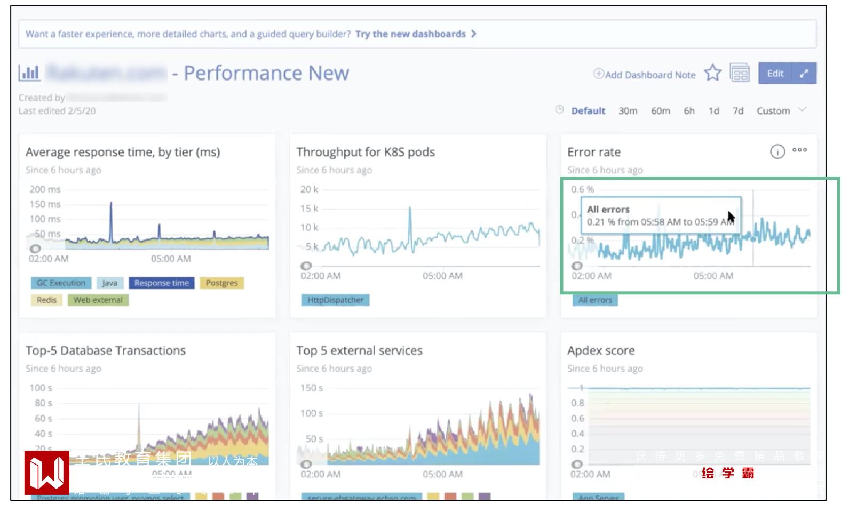Open Error rate chart options menu
The height and width of the screenshot is (512, 849).
(x=799, y=150)
